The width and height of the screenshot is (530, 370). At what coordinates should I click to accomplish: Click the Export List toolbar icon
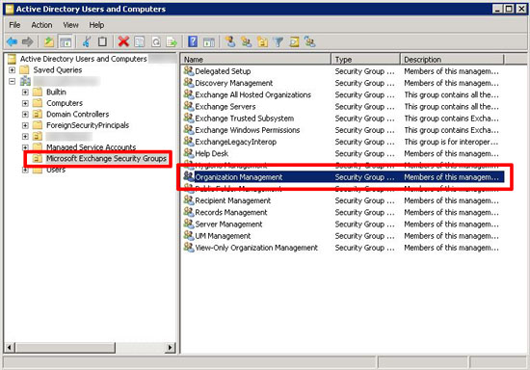coord(172,41)
